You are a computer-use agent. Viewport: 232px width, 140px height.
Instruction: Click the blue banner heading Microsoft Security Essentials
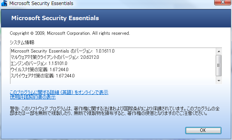tap(55, 18)
